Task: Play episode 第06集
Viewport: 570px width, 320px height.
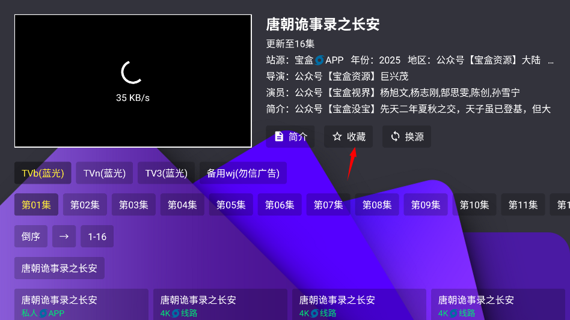Action: (280, 205)
